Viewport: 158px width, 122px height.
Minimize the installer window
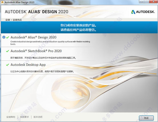141,2
